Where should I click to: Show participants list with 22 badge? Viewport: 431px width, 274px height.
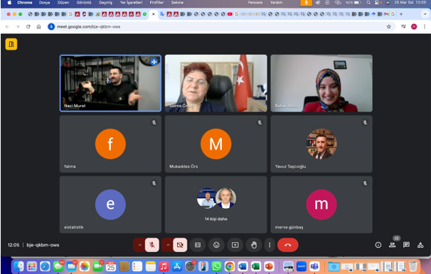(x=393, y=245)
